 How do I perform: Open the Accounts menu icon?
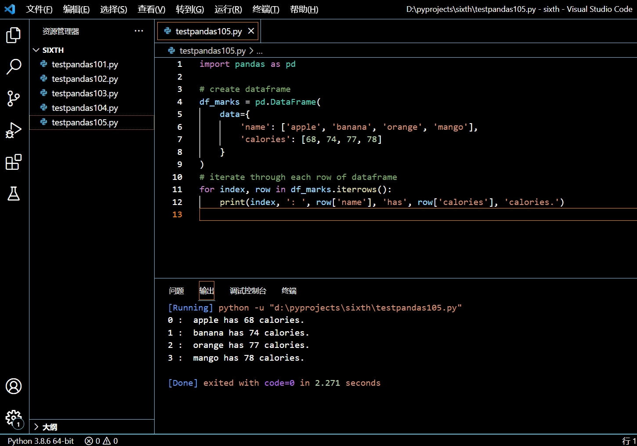[14, 386]
